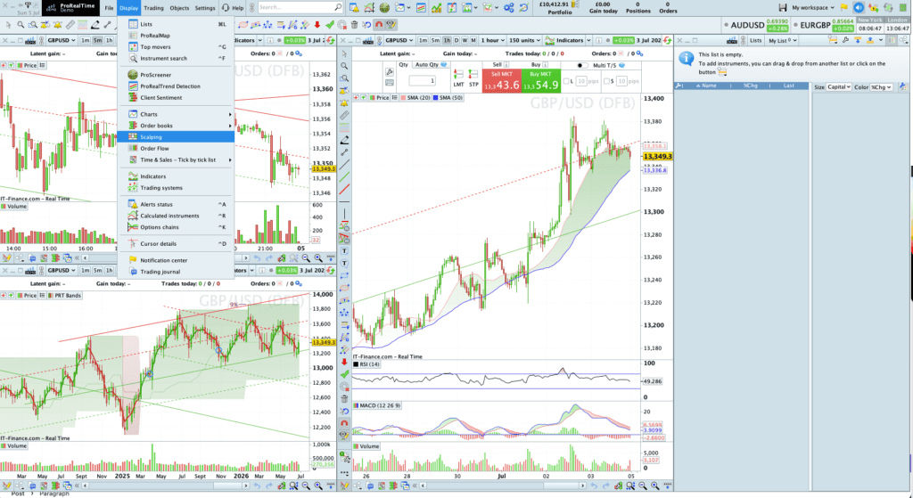The image size is (913, 498).
Task: Click the Buy MKT button
Action: (541, 81)
